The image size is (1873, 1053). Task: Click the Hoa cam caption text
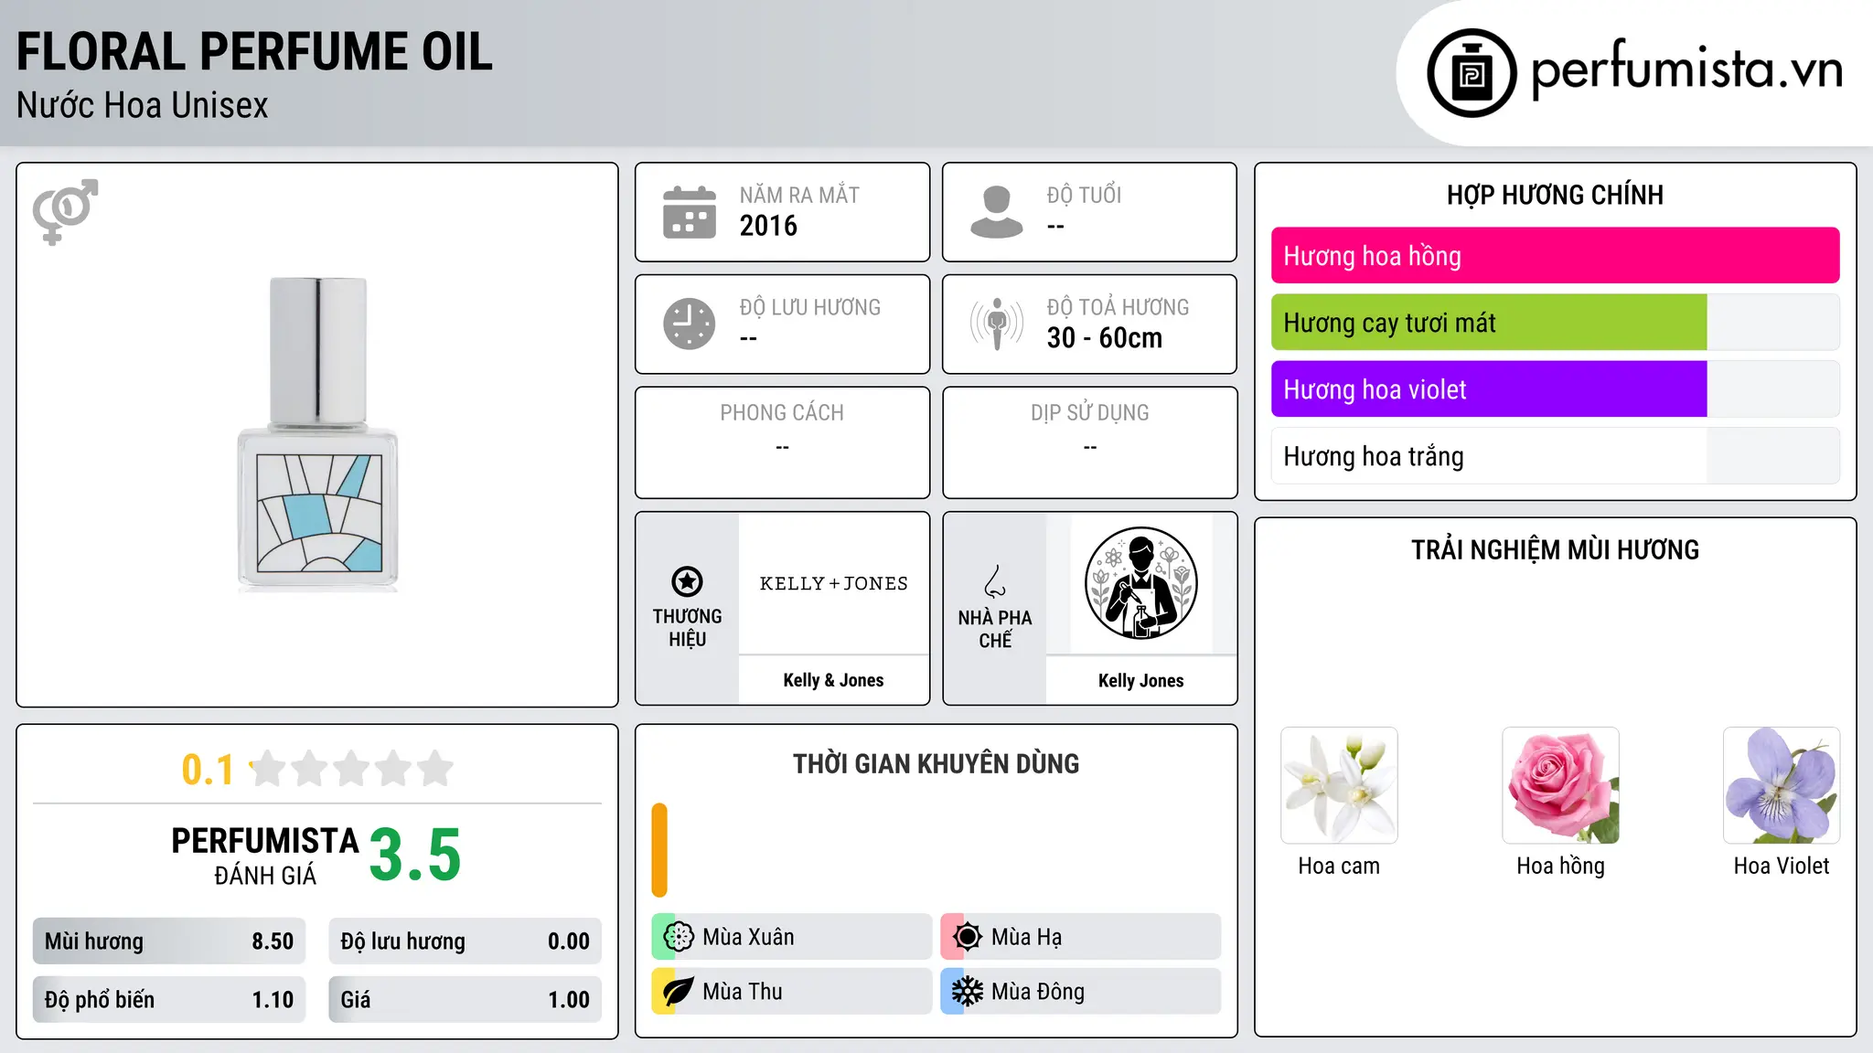[1339, 867]
